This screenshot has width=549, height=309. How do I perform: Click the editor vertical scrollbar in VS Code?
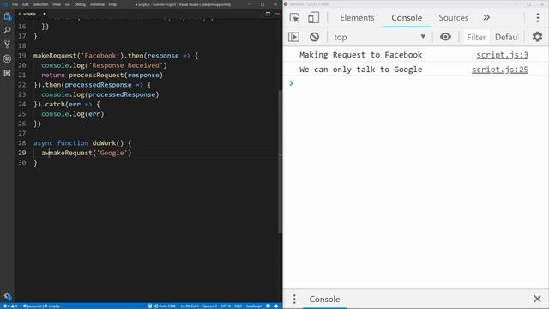(280, 161)
